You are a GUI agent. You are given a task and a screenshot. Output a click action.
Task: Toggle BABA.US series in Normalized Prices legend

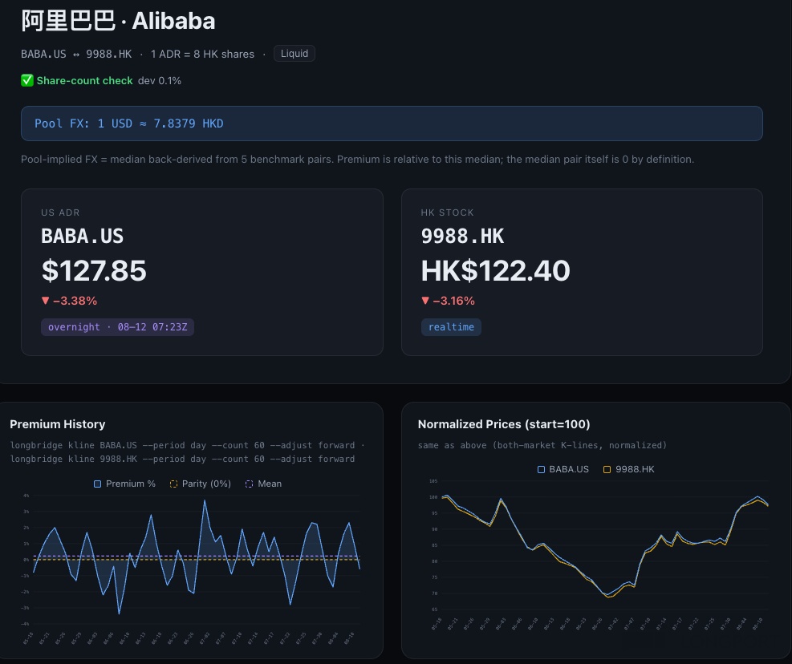pyautogui.click(x=563, y=469)
